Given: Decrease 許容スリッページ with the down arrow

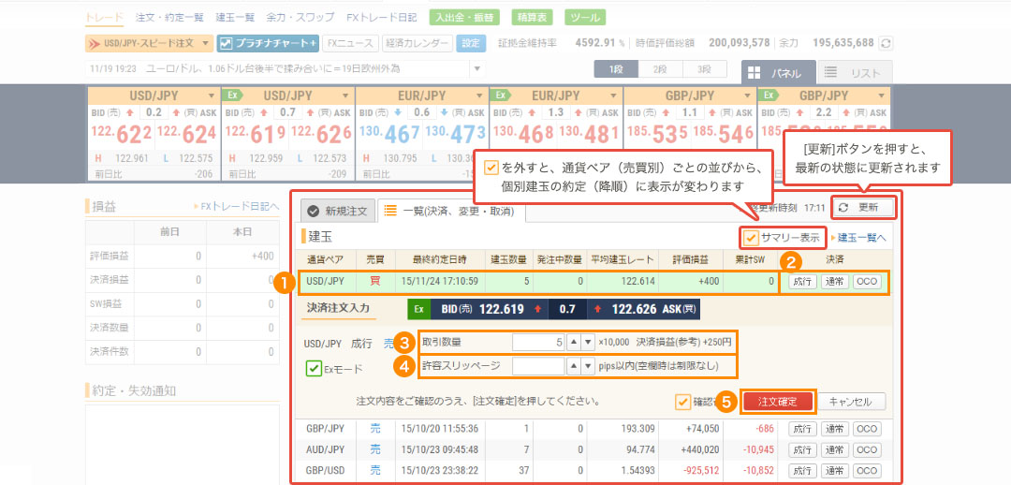Looking at the screenshot, I should pos(587,366).
